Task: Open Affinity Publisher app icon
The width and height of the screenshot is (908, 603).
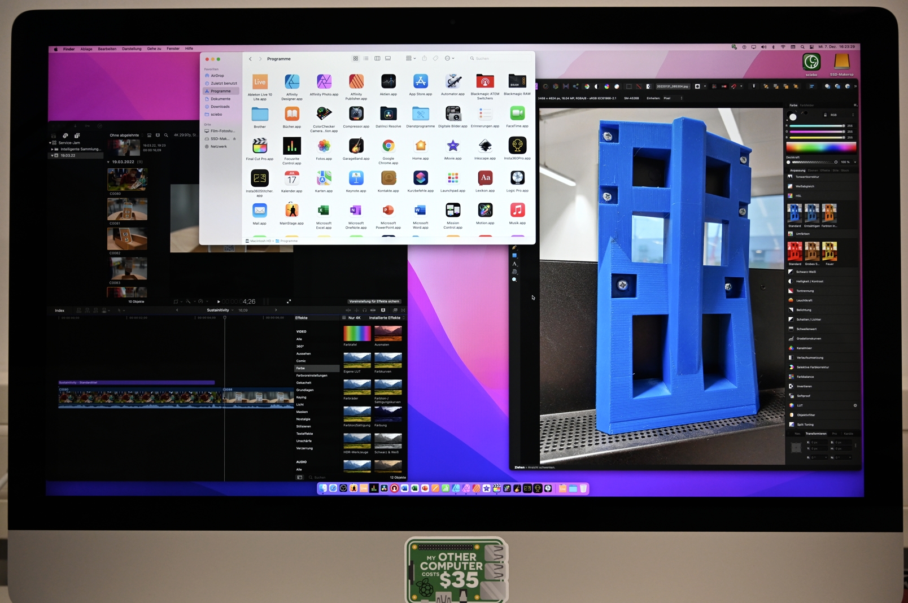Action: [356, 82]
